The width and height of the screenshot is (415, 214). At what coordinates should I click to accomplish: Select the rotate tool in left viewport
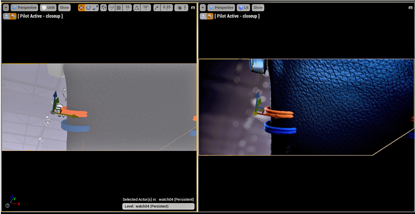(88, 8)
